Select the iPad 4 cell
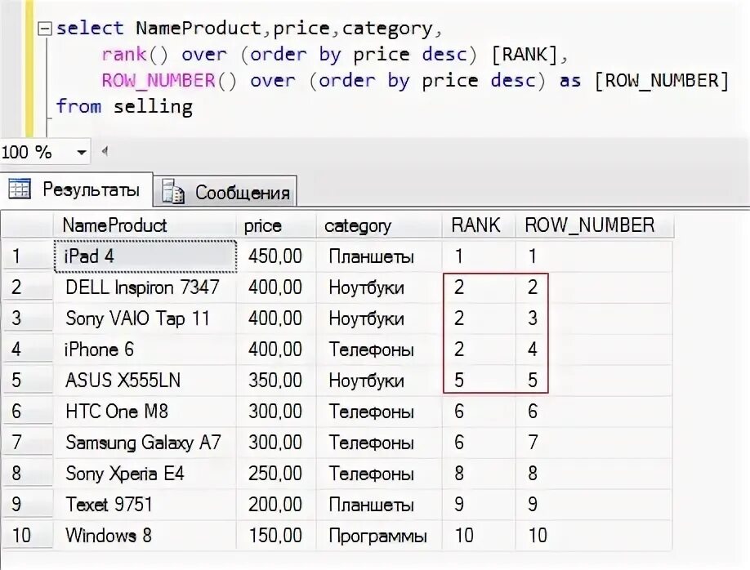Screen dimensions: 750x570 (145, 256)
